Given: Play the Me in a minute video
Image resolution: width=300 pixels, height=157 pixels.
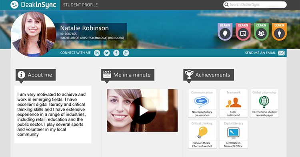Looking at the screenshot, I should point(143,111).
